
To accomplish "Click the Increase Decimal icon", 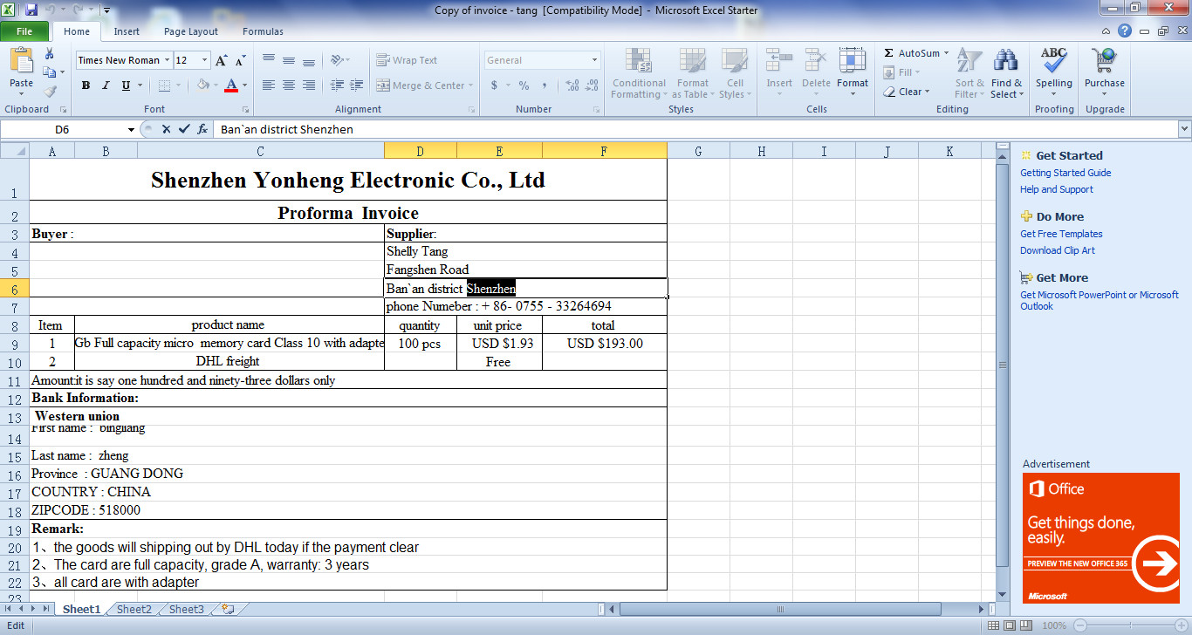I will (x=572, y=85).
